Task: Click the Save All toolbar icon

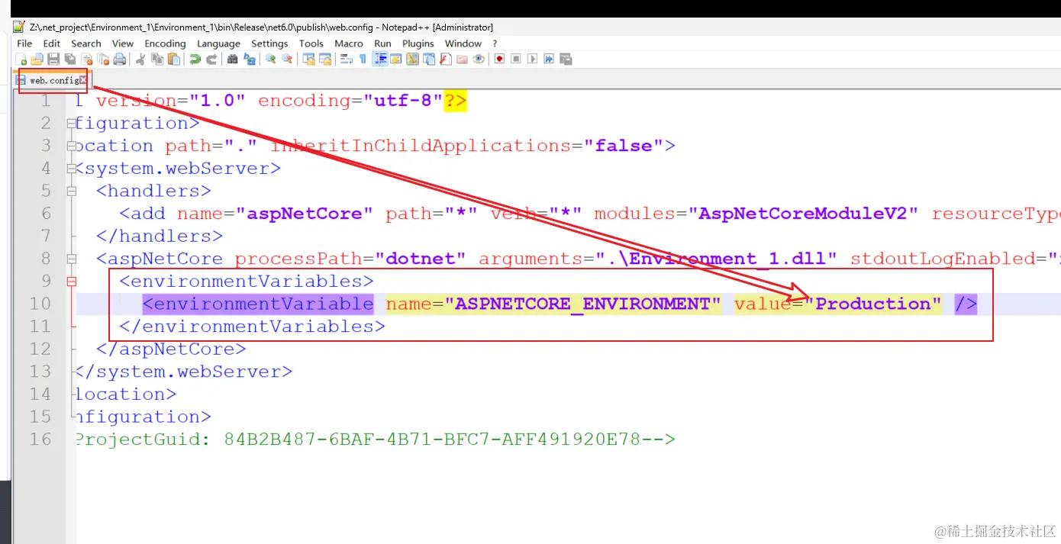Action: tap(69, 59)
